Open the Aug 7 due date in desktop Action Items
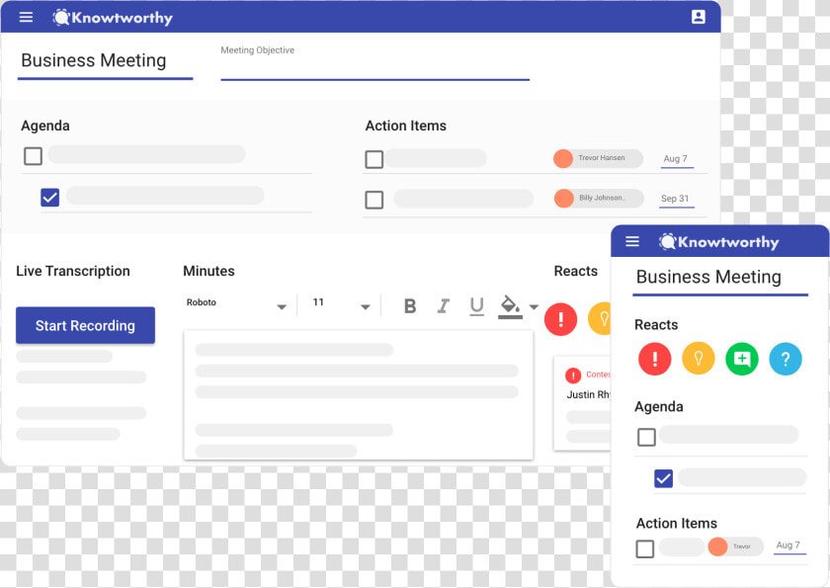830x588 pixels. click(677, 159)
